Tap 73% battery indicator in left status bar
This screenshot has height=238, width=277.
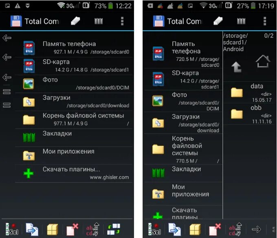coord(104,6)
